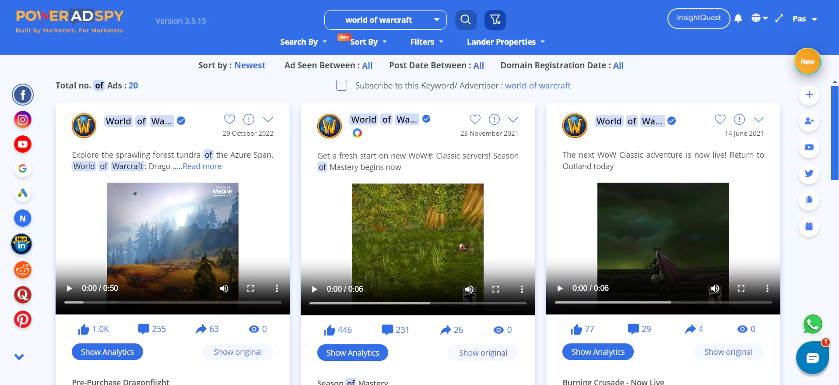Open more options on the 14 June 2021 video

tap(767, 288)
